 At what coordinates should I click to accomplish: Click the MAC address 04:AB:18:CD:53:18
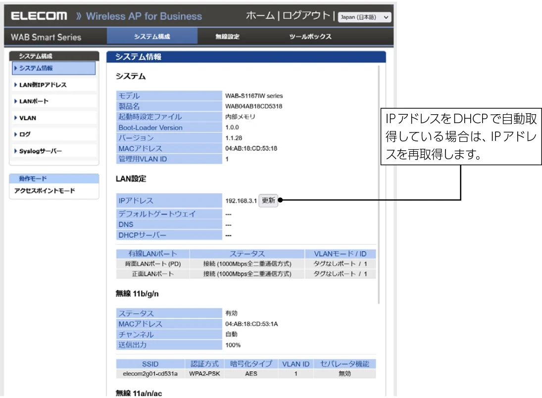pyautogui.click(x=251, y=148)
